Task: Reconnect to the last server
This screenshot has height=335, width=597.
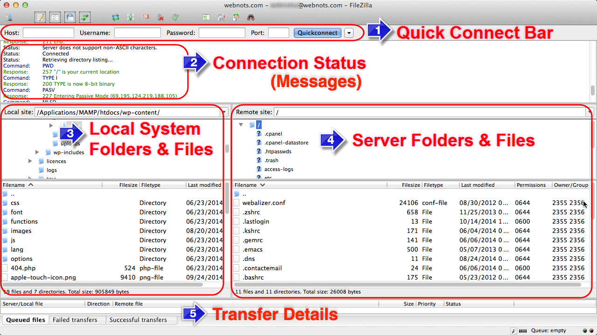Action: point(175,18)
